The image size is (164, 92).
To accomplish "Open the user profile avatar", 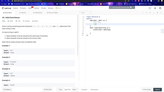I will [160, 8].
